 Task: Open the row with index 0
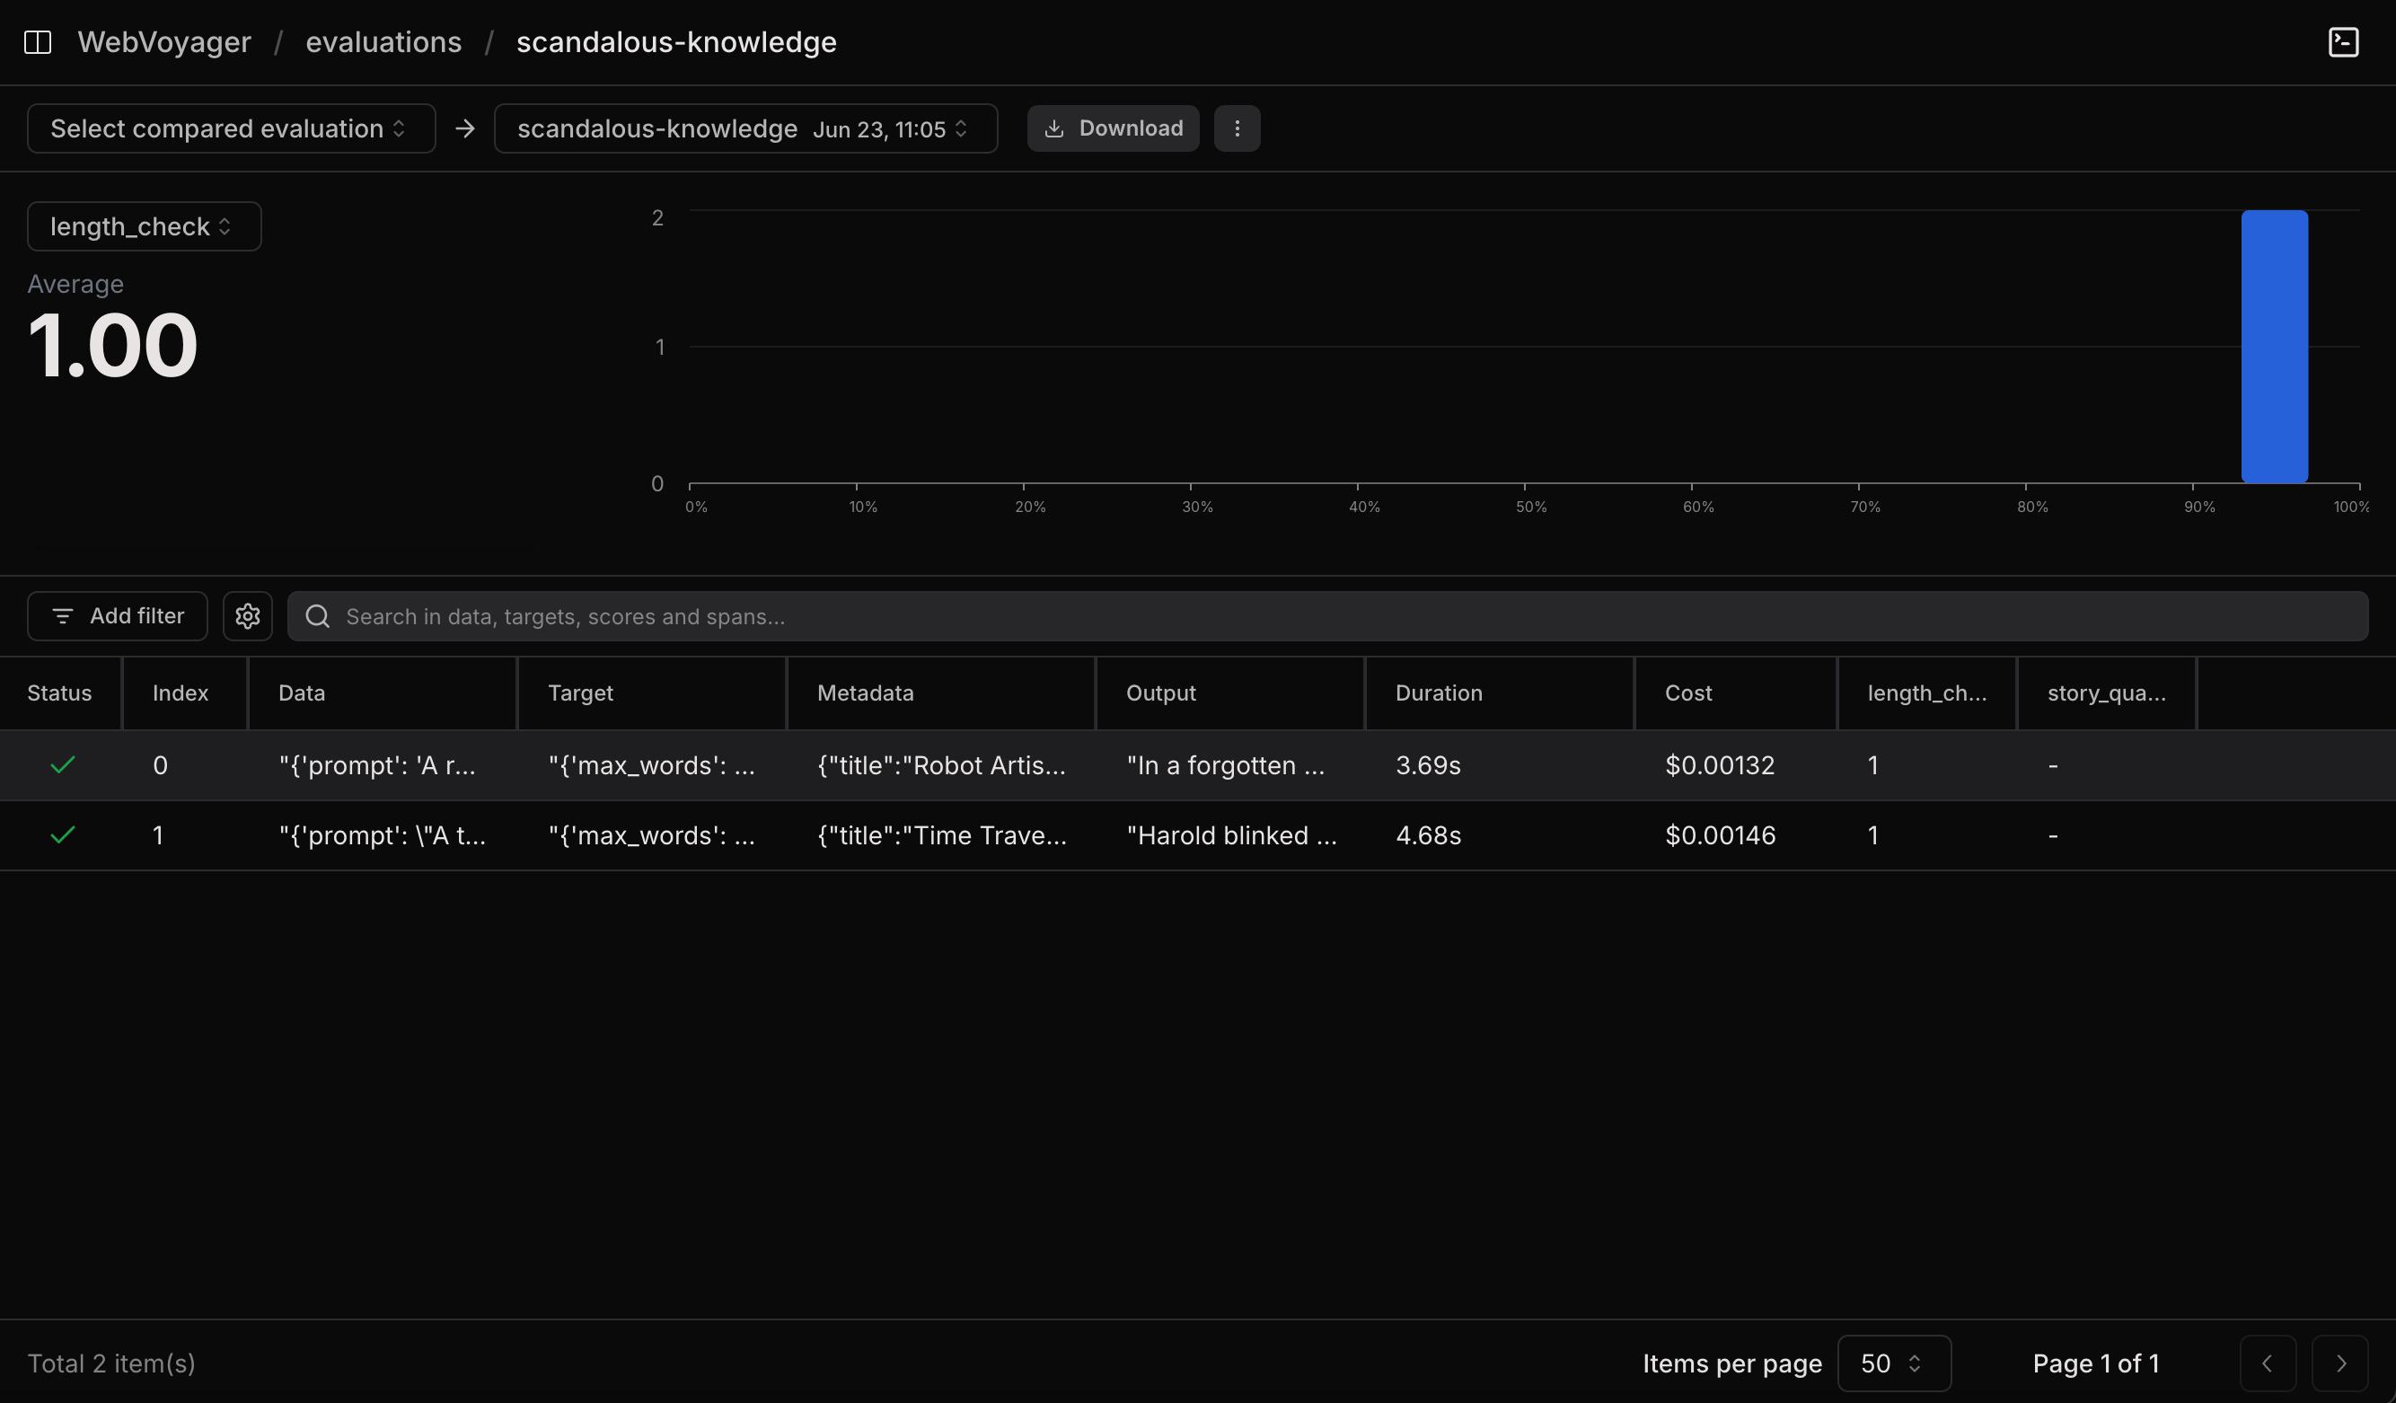(1198, 764)
